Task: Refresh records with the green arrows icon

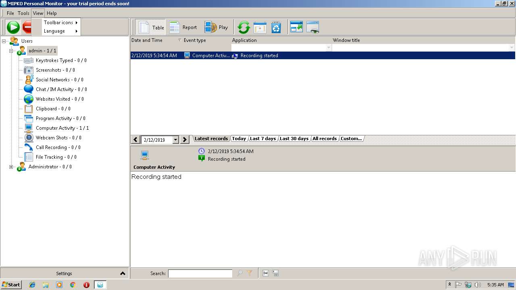Action: coord(243,27)
